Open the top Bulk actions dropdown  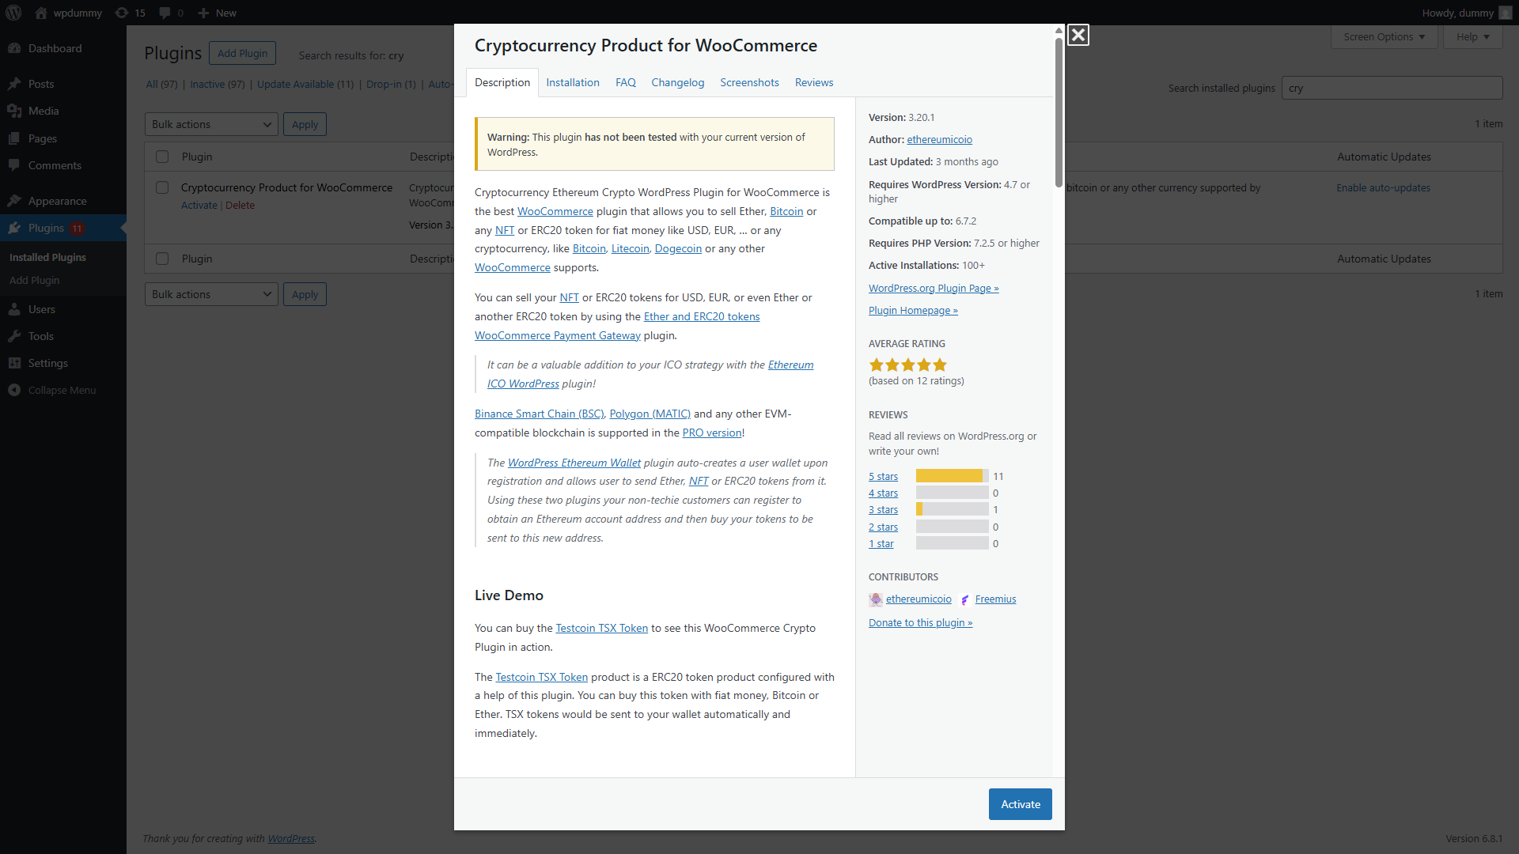pyautogui.click(x=211, y=124)
